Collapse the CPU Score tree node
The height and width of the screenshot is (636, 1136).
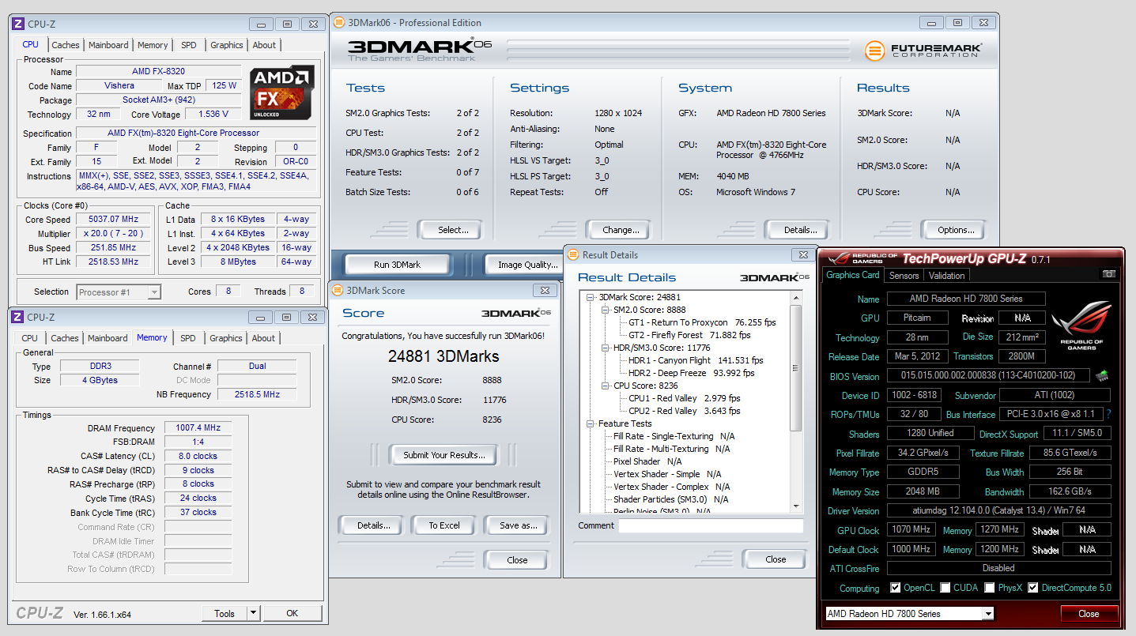(606, 386)
